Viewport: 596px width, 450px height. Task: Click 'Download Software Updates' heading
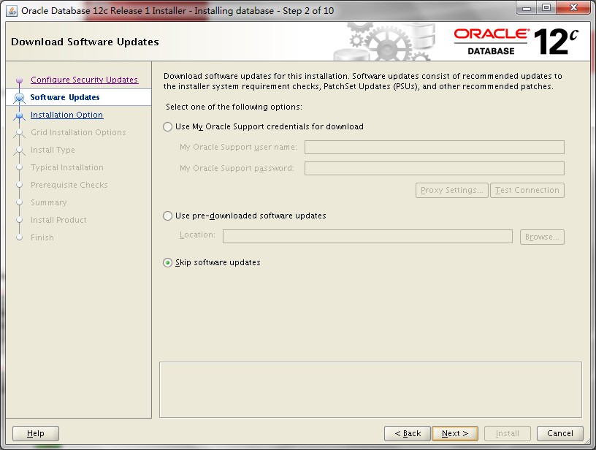(85, 42)
